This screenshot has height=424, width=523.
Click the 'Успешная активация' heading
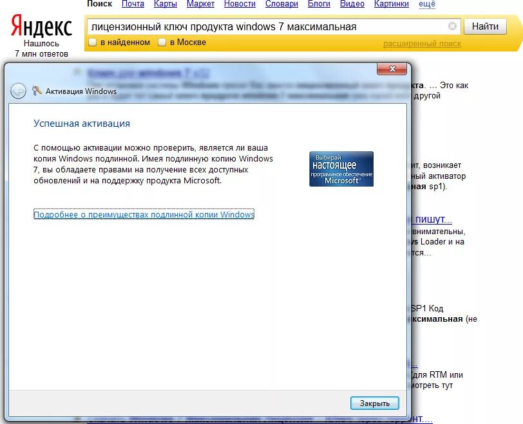pyautogui.click(x=82, y=124)
